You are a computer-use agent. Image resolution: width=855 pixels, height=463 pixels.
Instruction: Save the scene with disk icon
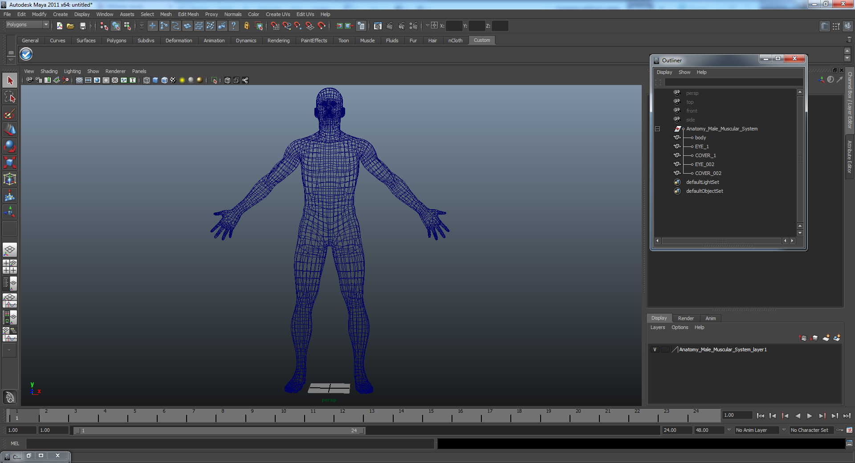click(82, 26)
